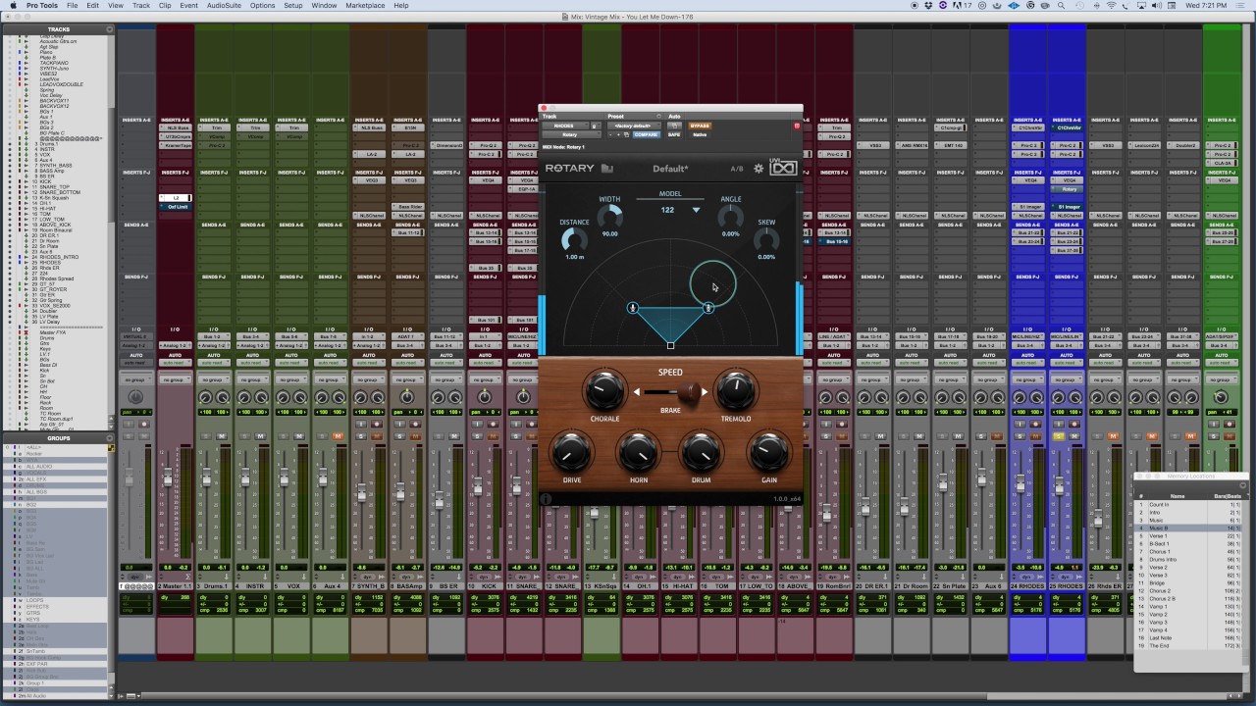Viewport: 1256px width, 706px height.
Task: Open automation mode selector on INSTR track
Action: click(253, 363)
